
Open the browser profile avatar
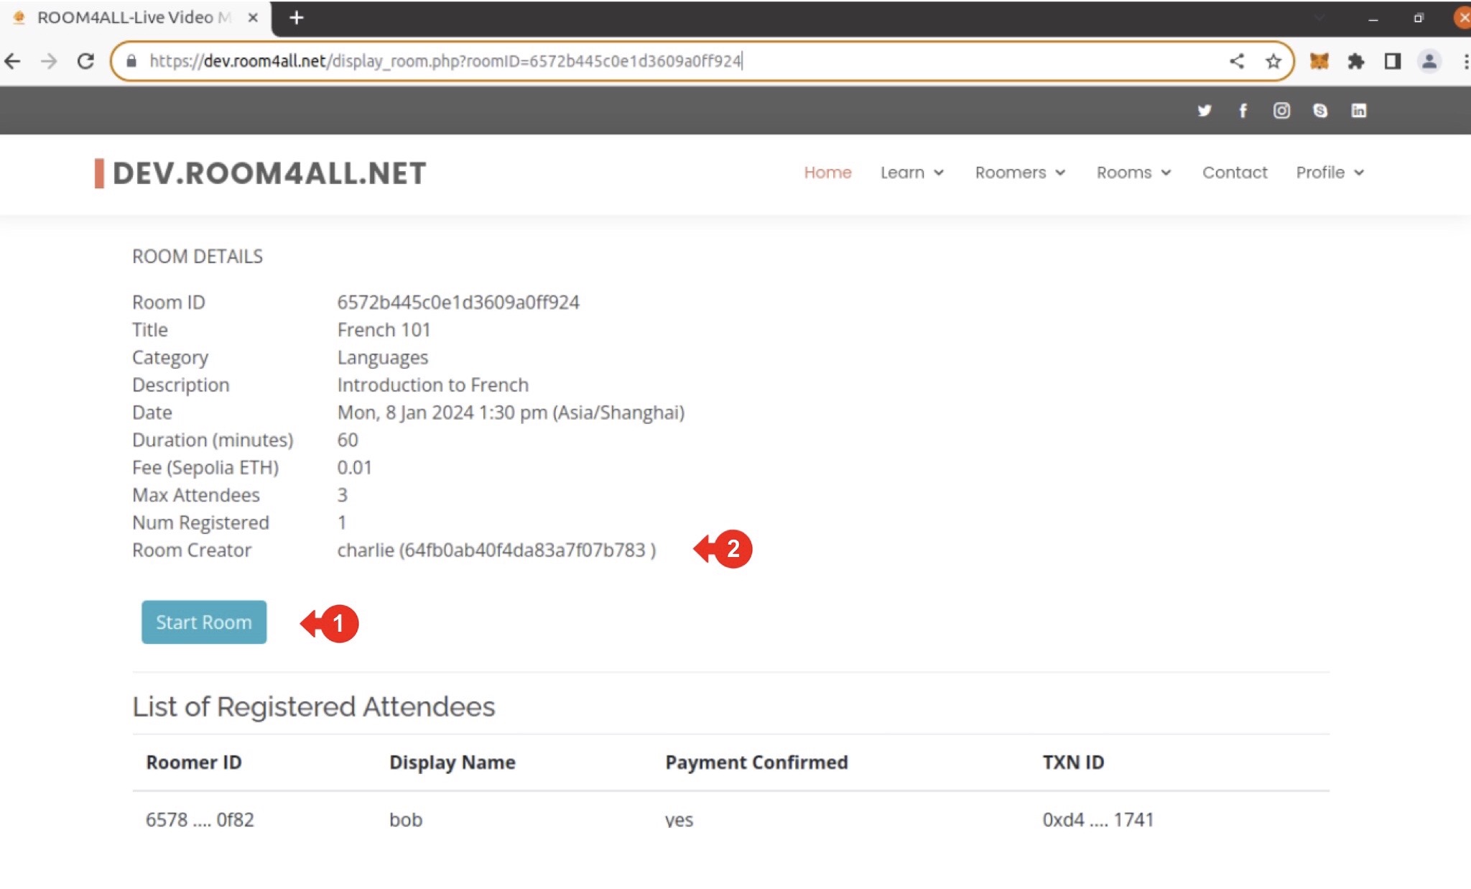[x=1429, y=61]
